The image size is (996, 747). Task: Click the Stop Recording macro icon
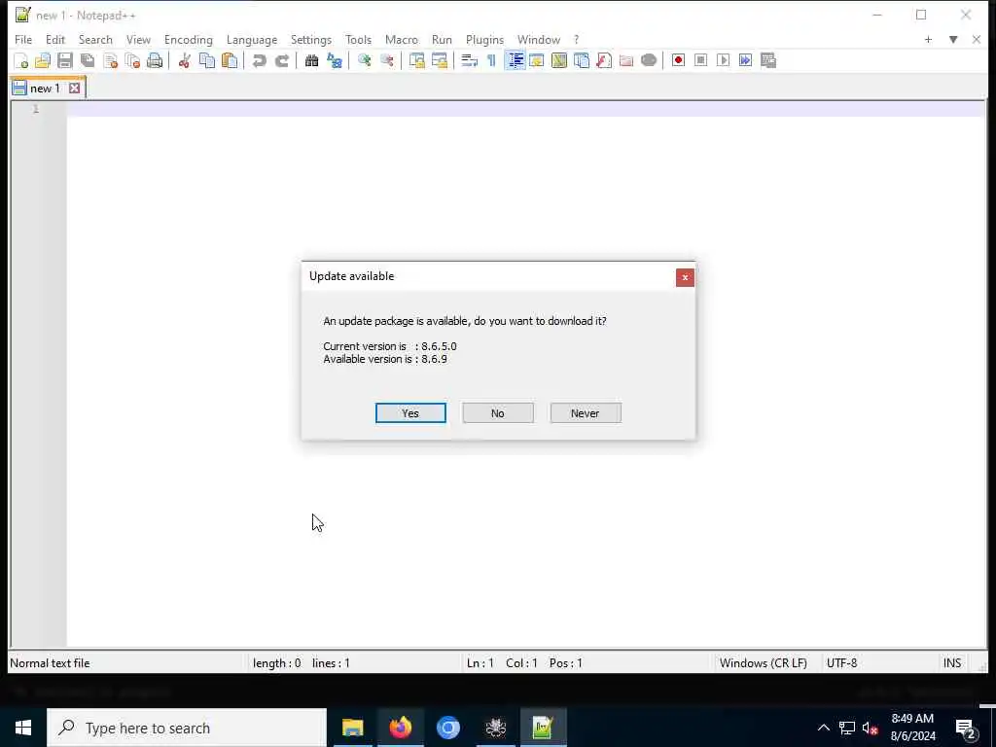pyautogui.click(x=700, y=60)
